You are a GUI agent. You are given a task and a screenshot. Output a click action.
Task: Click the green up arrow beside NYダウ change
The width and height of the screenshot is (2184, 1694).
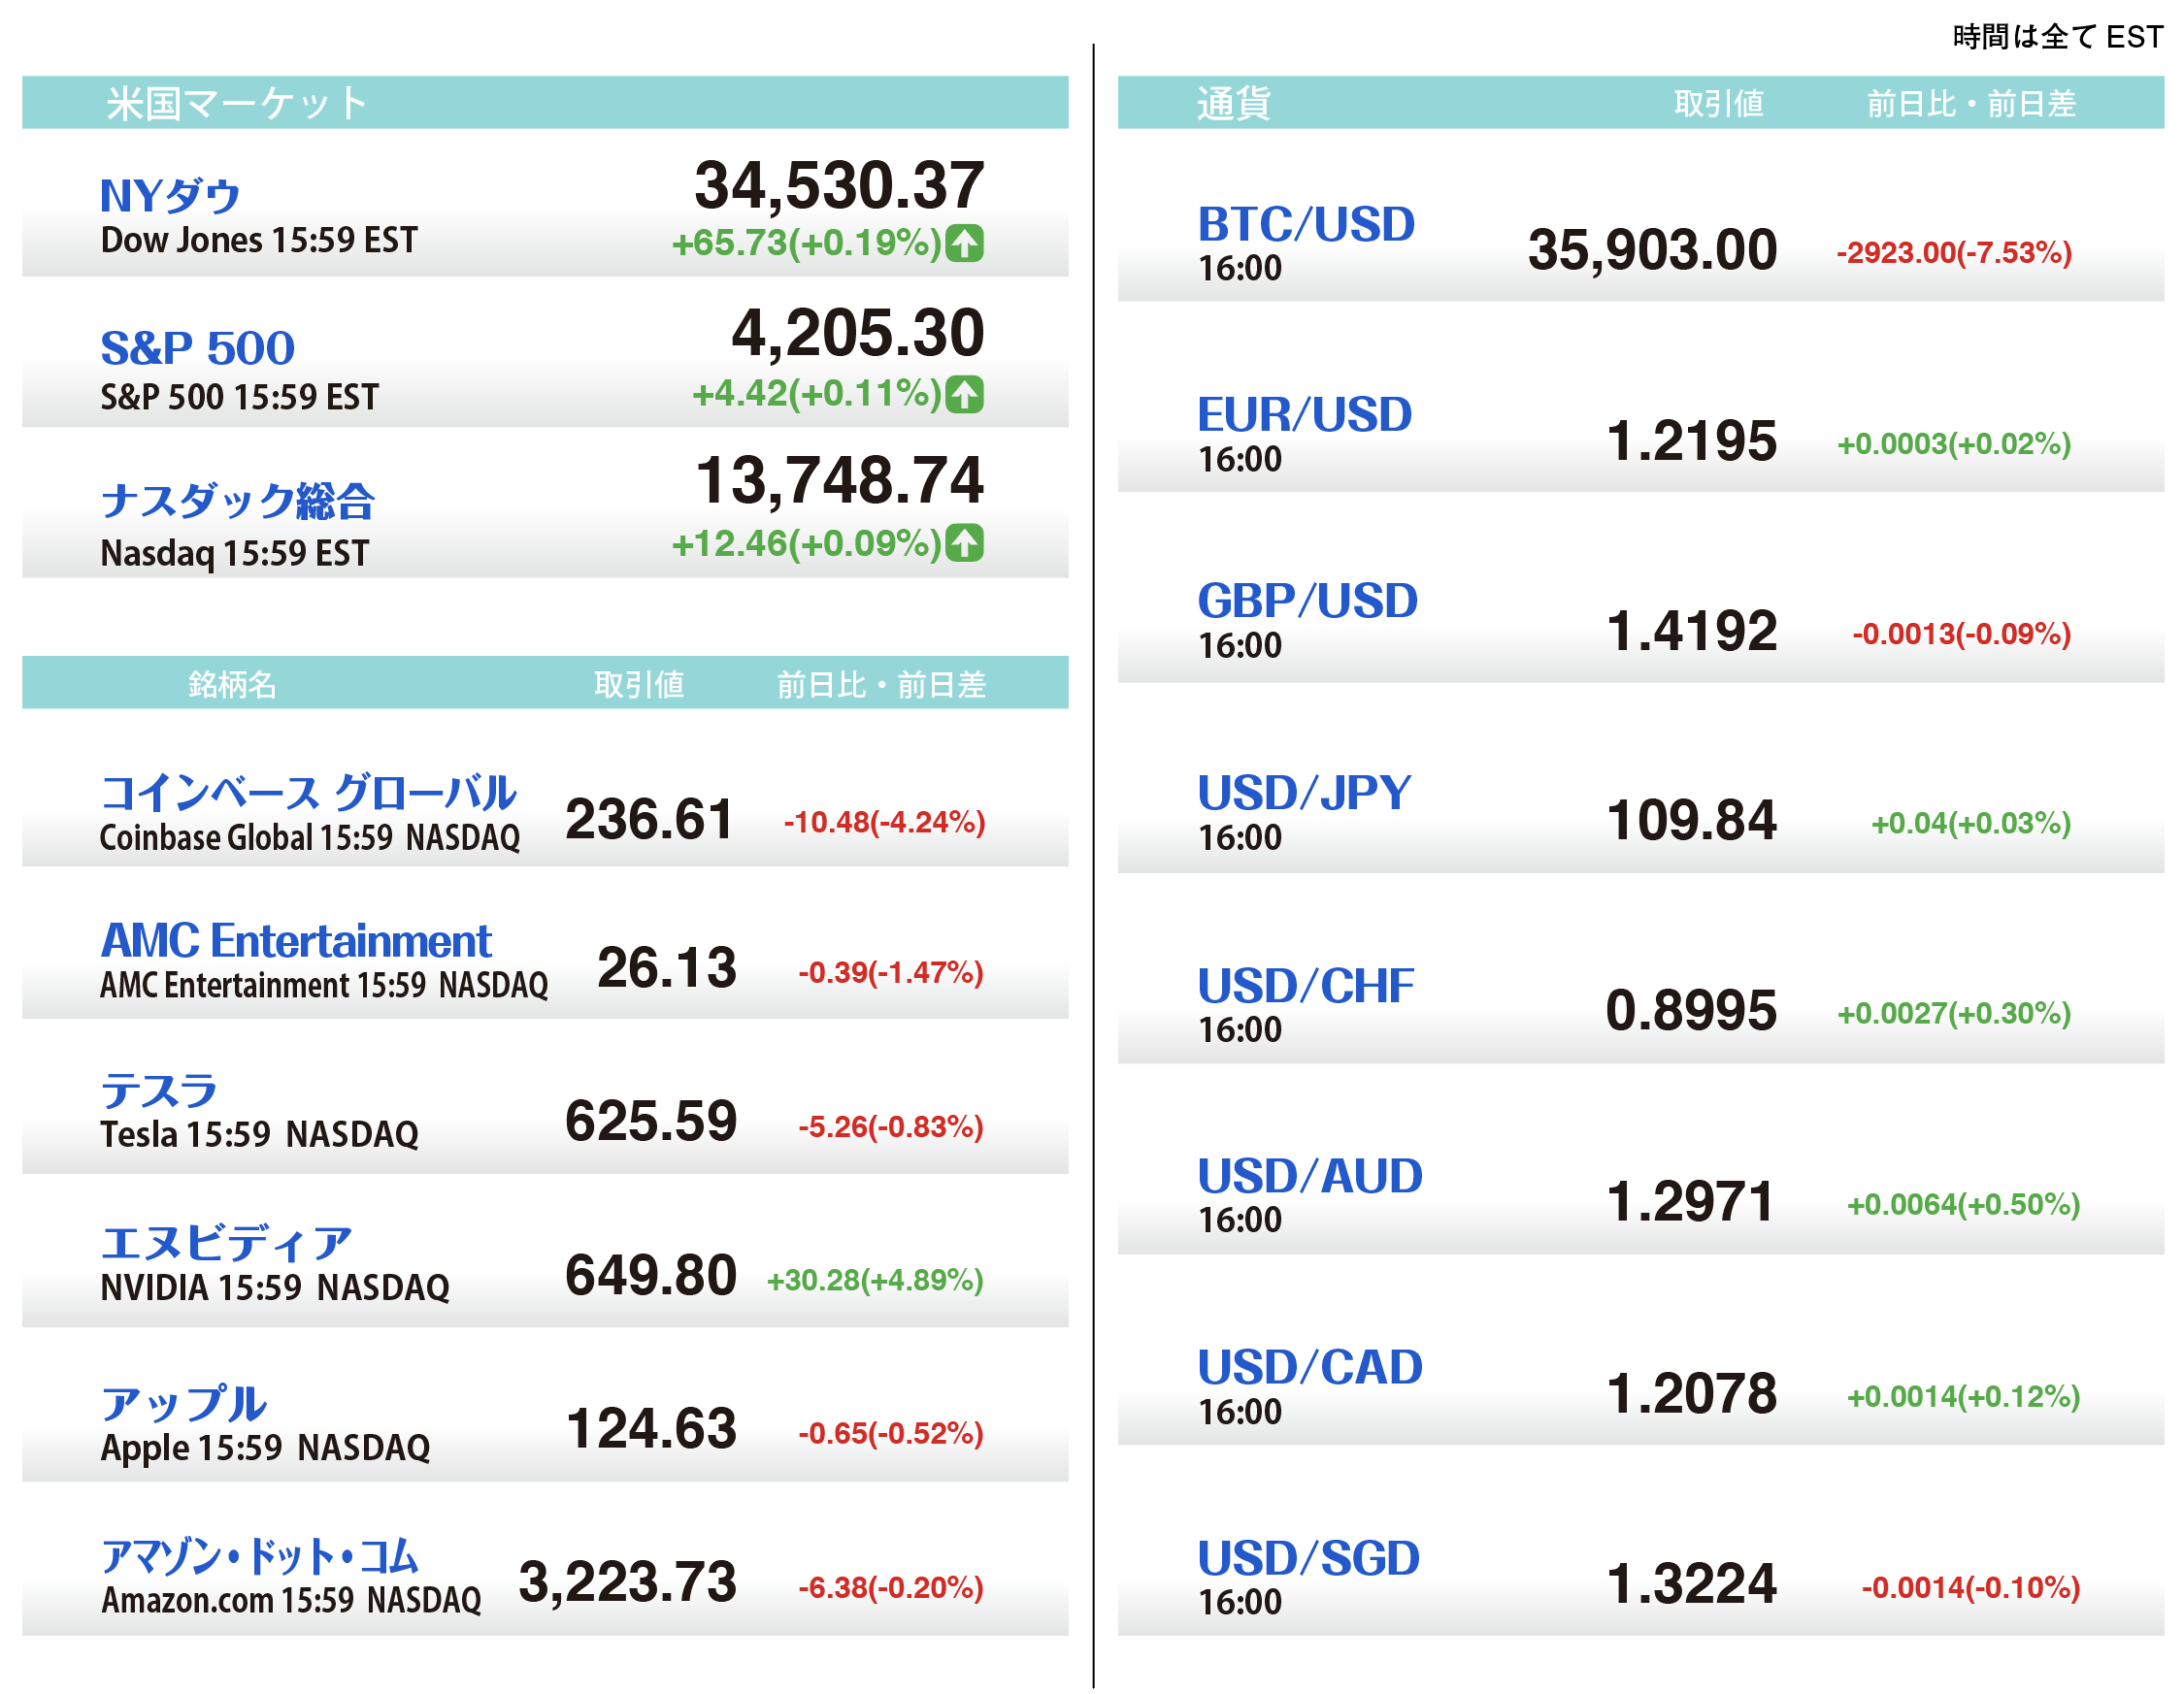964,243
